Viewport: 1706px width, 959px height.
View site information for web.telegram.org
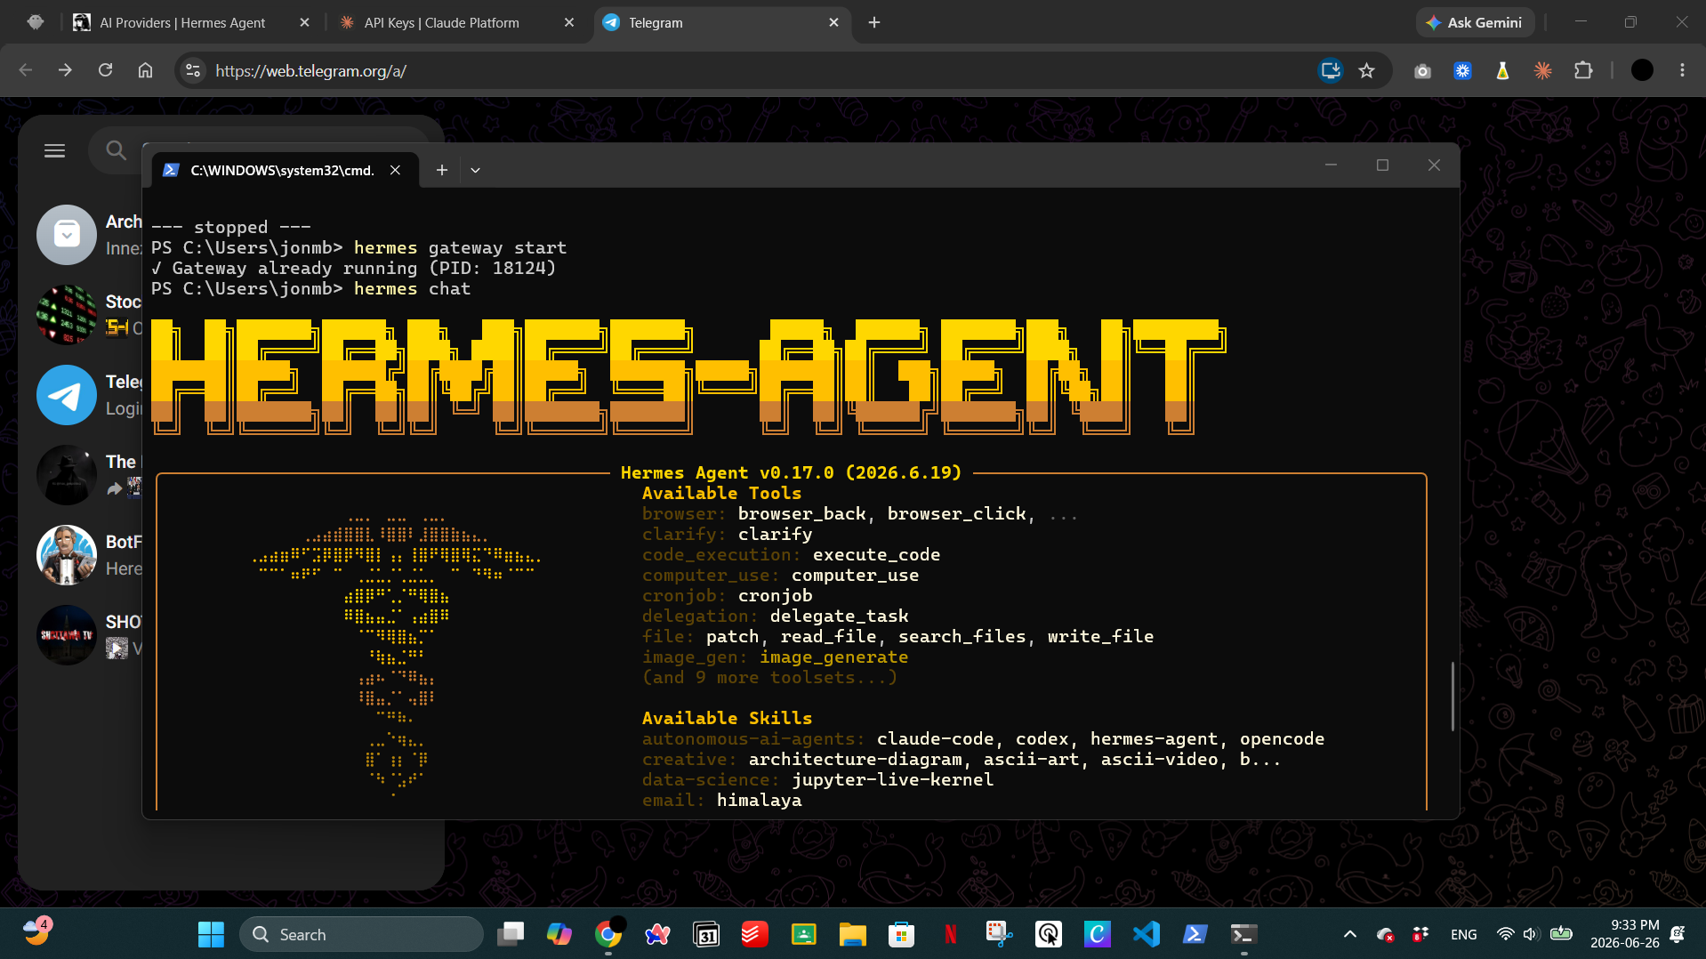pos(193,70)
